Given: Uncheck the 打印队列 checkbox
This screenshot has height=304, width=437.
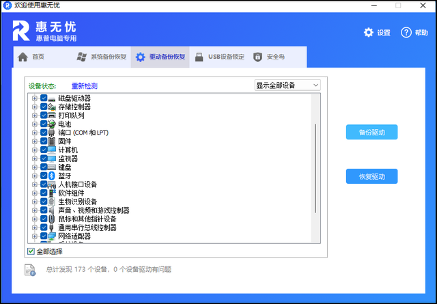Looking at the screenshot, I should [44, 115].
